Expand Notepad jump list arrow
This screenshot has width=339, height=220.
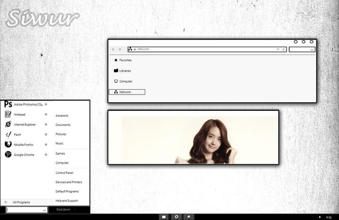click(x=46, y=115)
